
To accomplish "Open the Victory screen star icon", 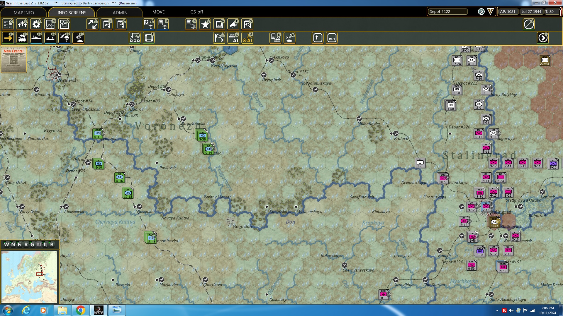I will (x=205, y=24).
